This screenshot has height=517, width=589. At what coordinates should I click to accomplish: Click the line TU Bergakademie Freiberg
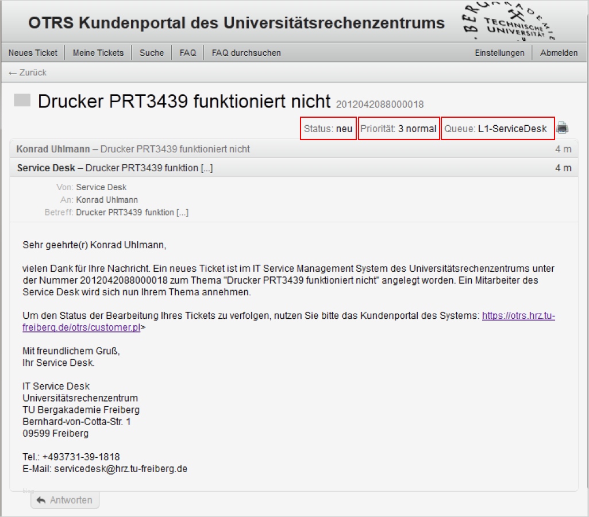(81, 410)
